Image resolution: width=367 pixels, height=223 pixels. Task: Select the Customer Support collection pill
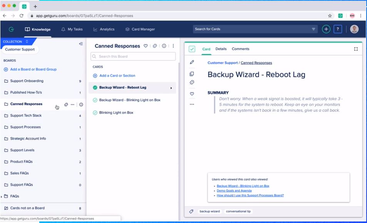tap(20, 49)
